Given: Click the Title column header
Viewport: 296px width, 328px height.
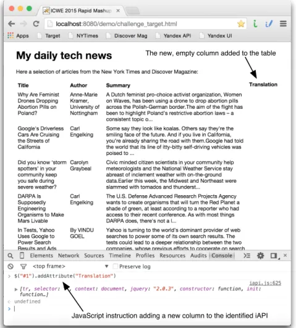Looking at the screenshot, I should 23,85.
